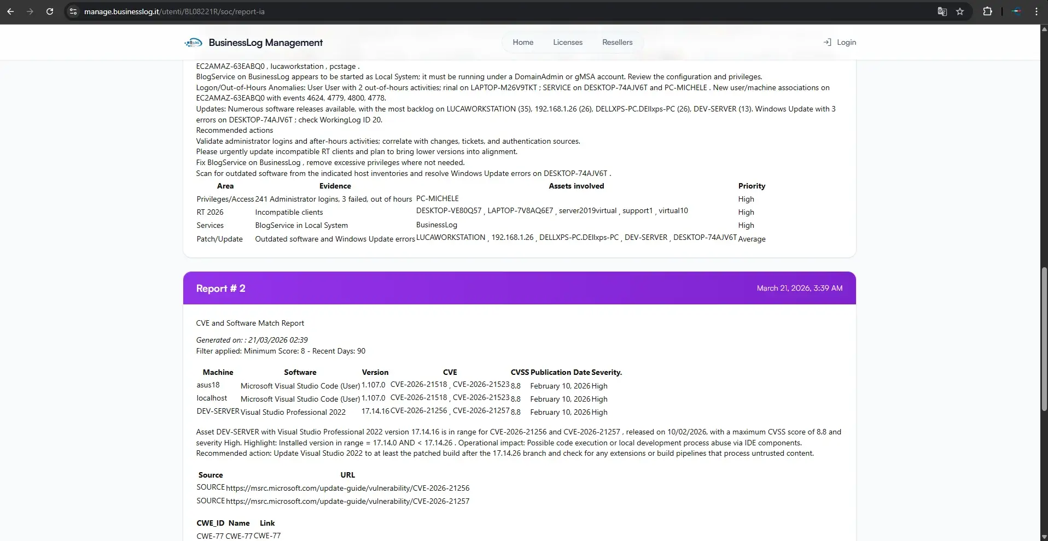Click the browser forward arrow

click(x=30, y=11)
